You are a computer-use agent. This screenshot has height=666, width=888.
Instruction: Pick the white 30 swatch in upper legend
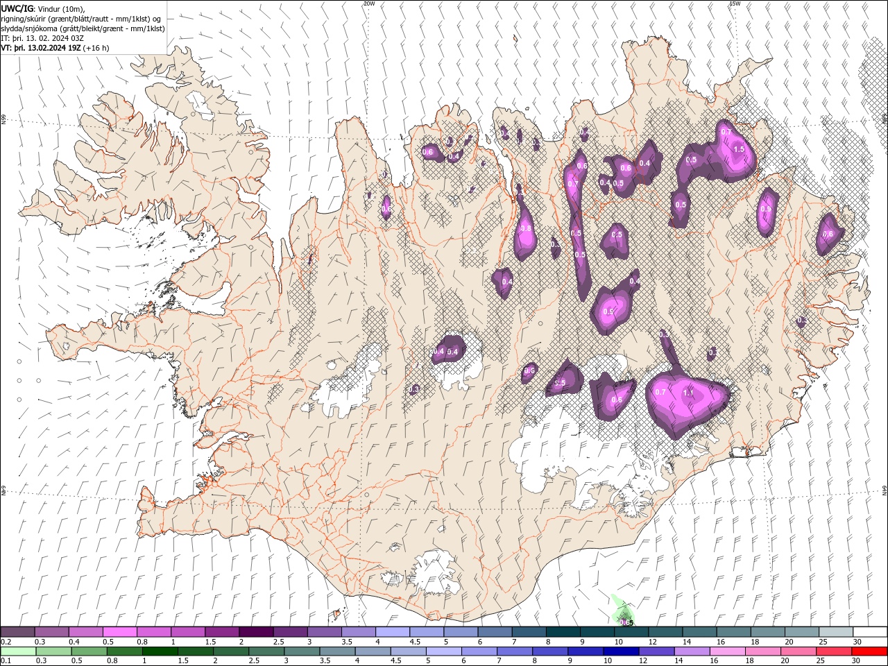pos(870,632)
